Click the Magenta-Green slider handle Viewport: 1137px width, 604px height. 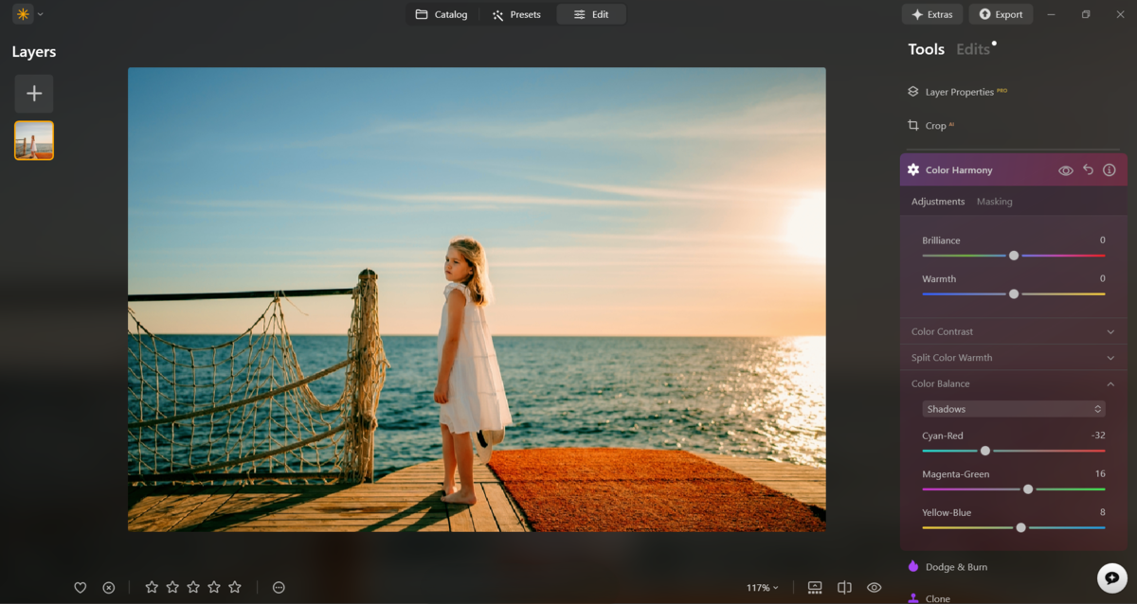[1028, 489]
